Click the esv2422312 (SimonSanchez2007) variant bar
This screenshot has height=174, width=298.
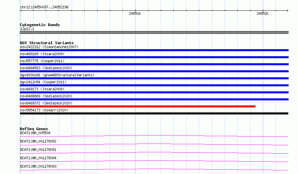click(154, 50)
